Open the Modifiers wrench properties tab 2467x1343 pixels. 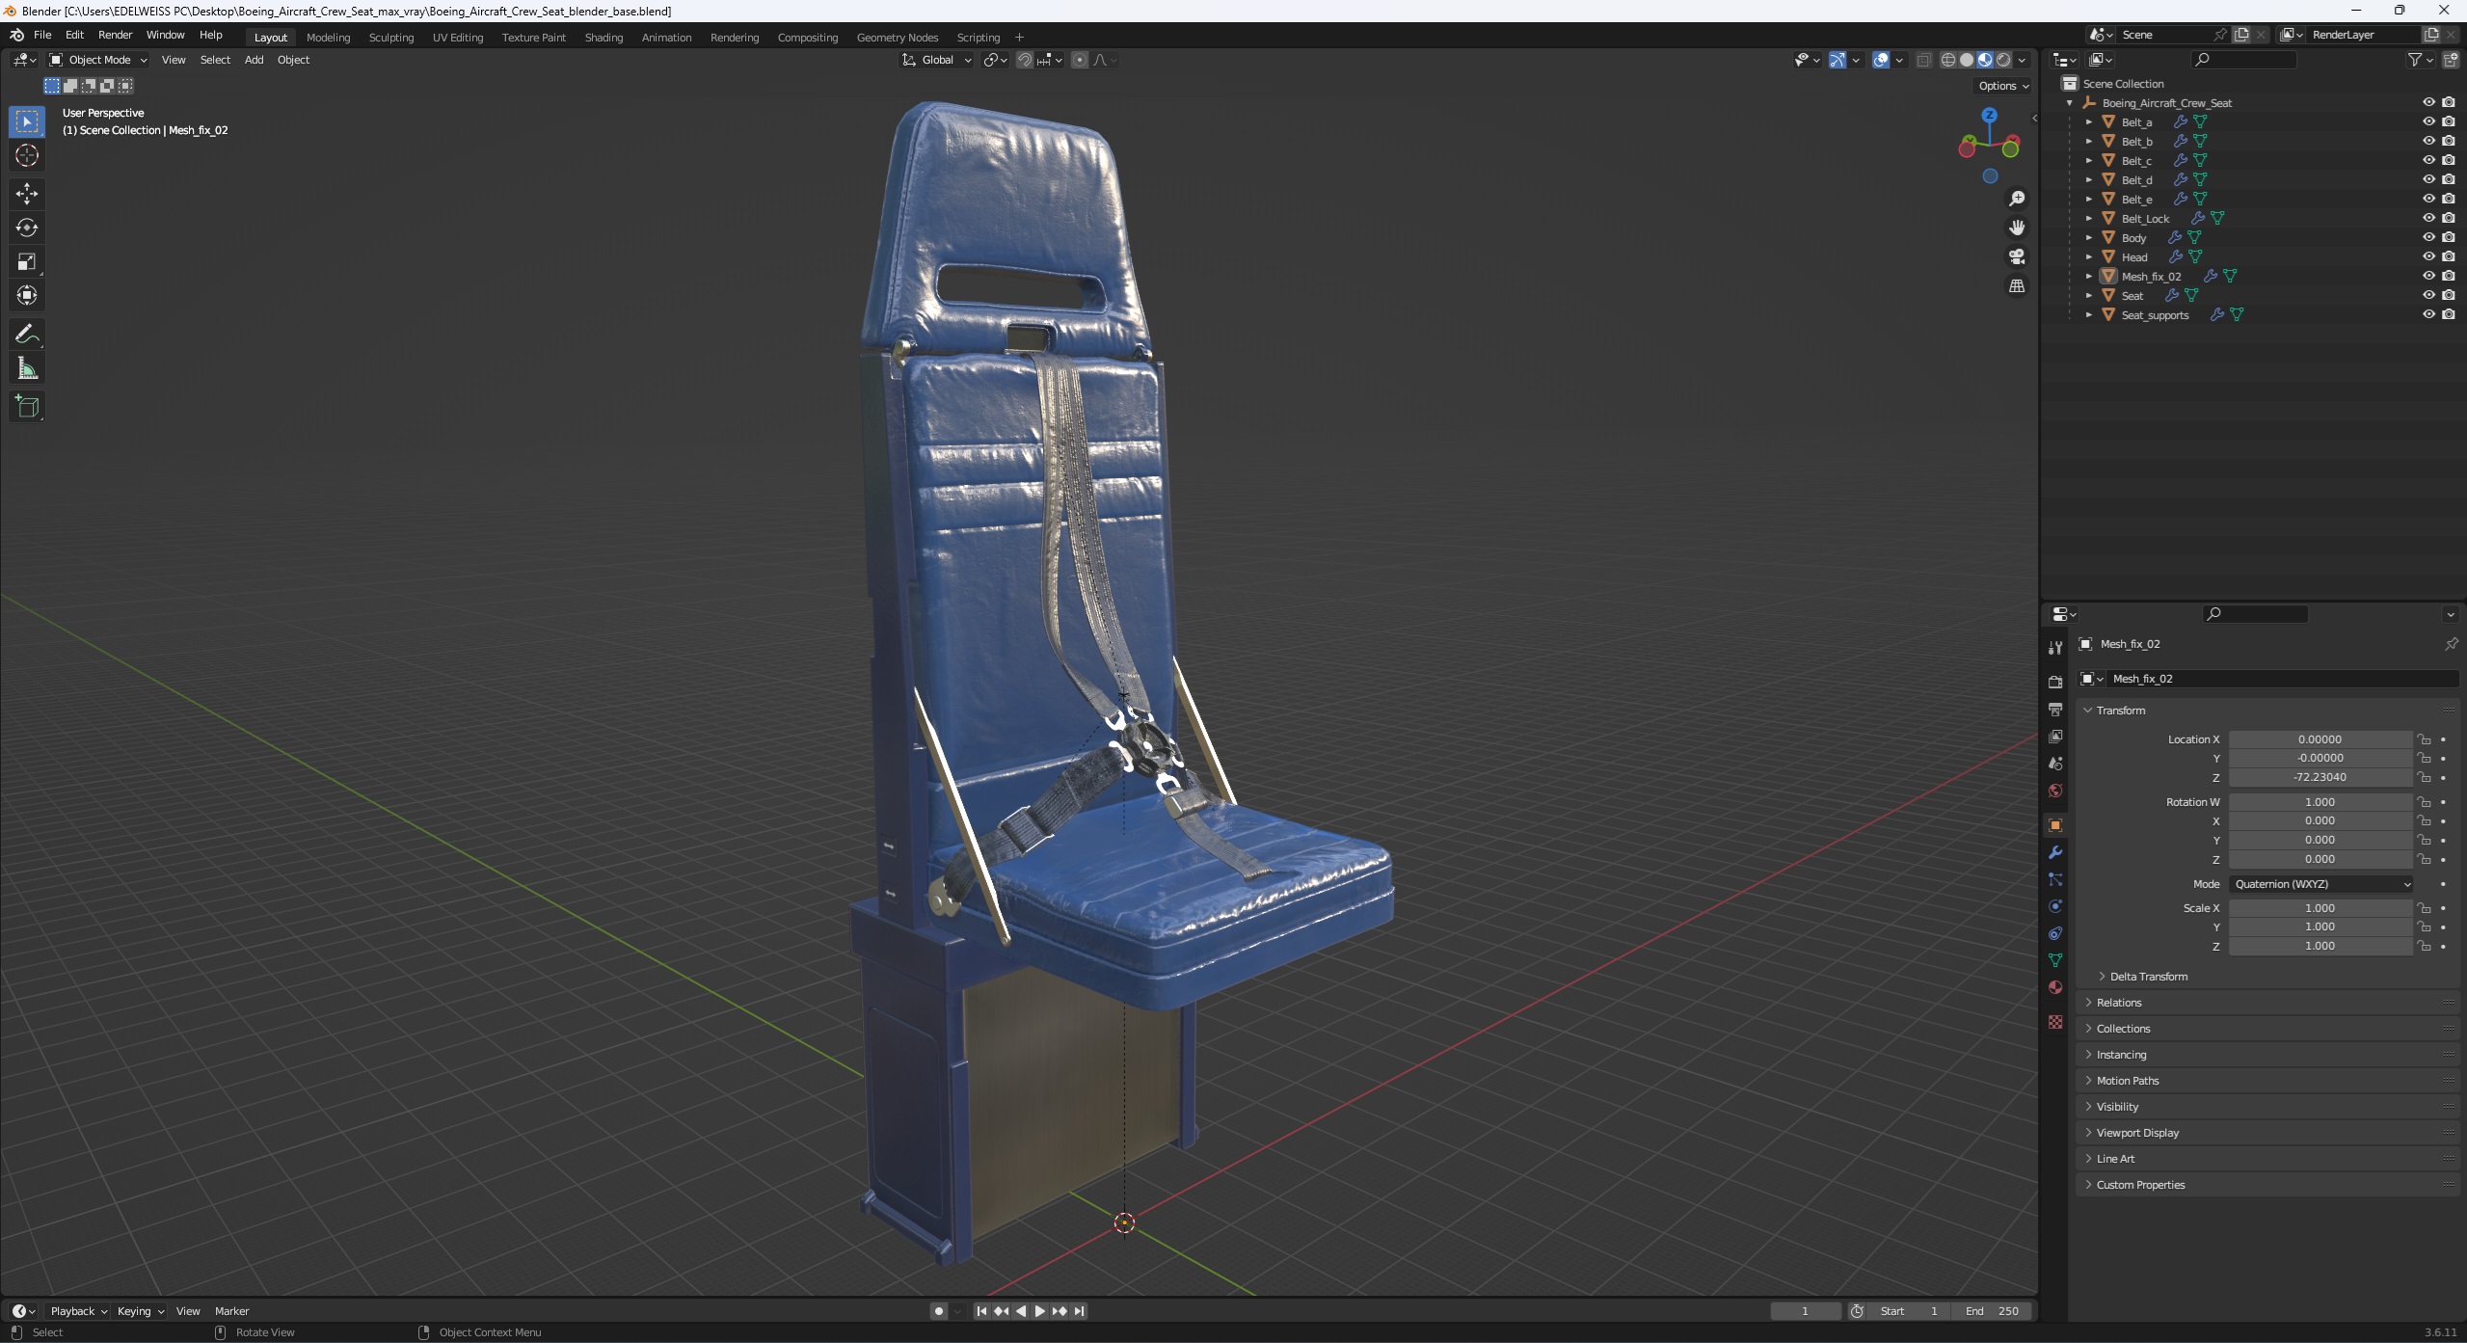pyautogui.click(x=2055, y=852)
